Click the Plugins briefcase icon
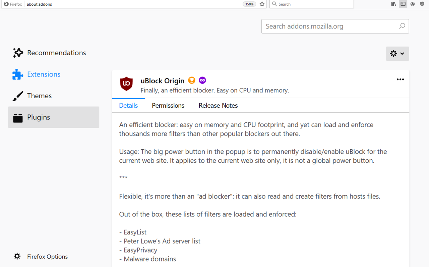This screenshot has height=267, width=429. [x=18, y=118]
